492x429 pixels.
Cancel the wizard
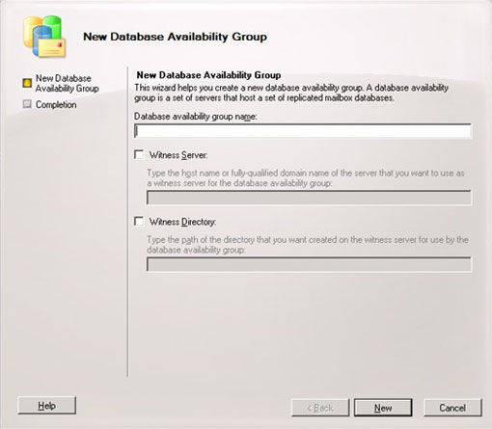(452, 408)
